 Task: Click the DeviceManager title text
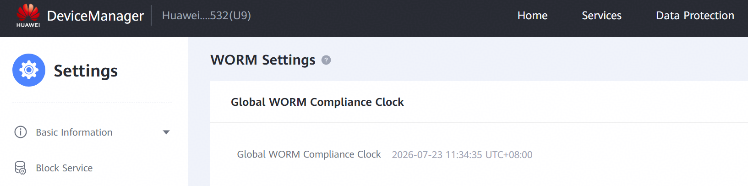coord(95,16)
